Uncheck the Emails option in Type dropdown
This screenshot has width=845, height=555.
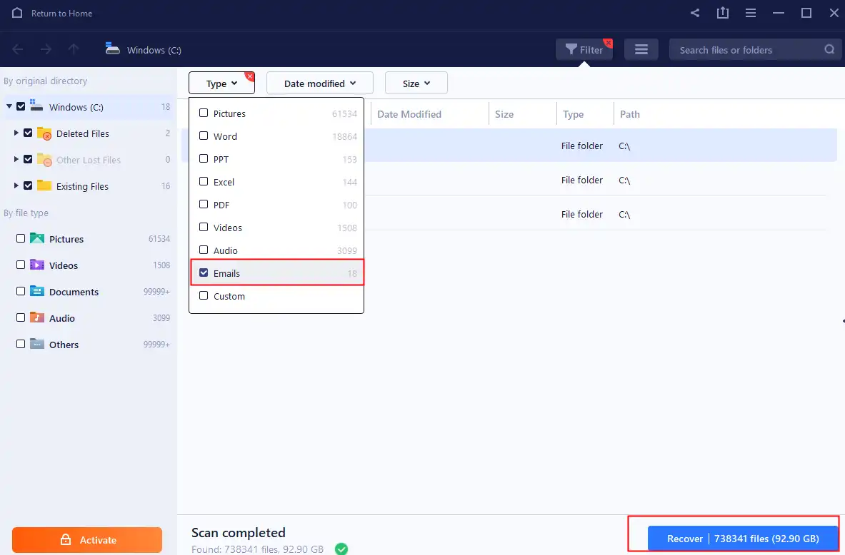[204, 273]
